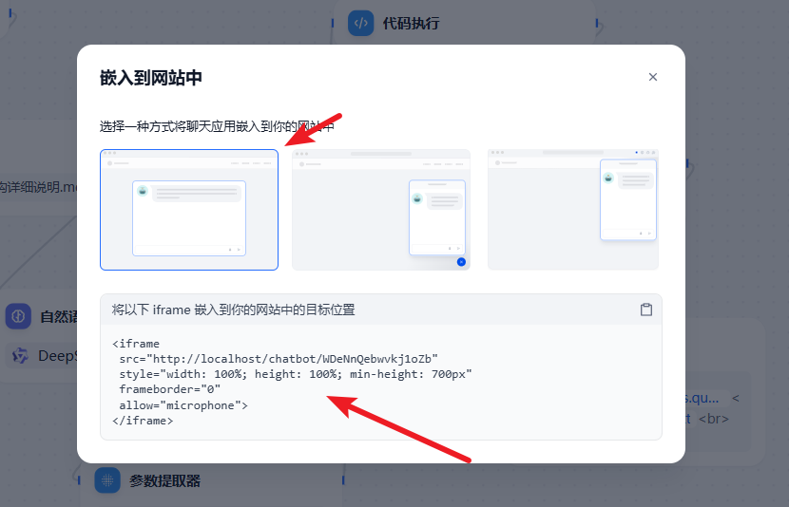
Task: Click the DeepSeek model logo icon
Action: (x=19, y=356)
